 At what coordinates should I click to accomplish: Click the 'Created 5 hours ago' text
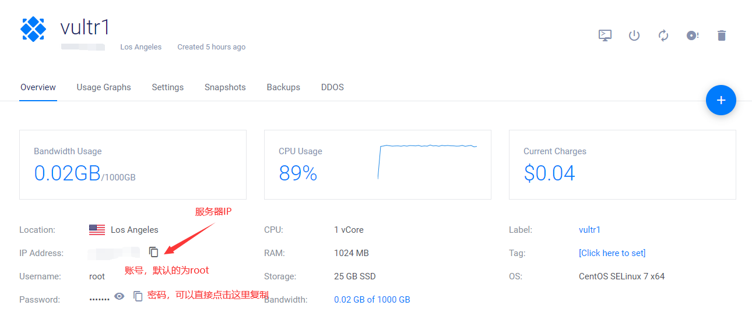coord(212,47)
